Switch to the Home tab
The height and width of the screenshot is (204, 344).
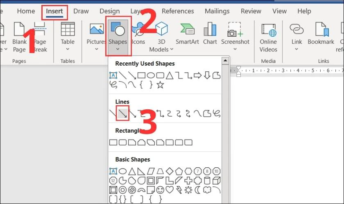[26, 11]
